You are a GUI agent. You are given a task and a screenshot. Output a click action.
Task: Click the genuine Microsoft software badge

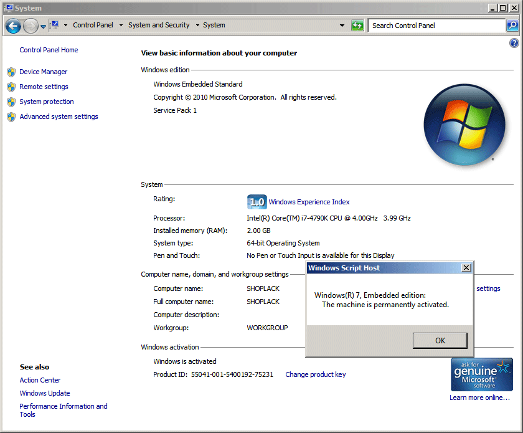click(481, 374)
